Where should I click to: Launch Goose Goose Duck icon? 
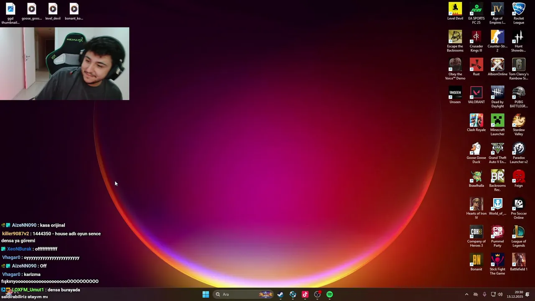pos(476,153)
